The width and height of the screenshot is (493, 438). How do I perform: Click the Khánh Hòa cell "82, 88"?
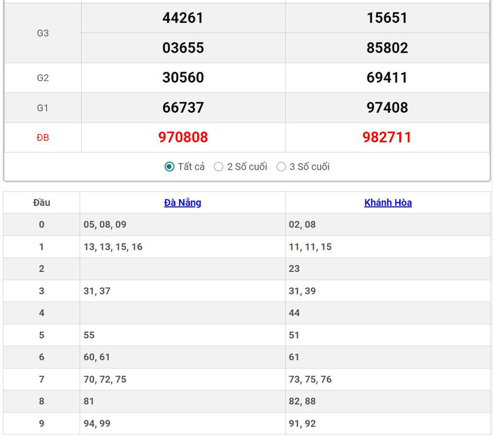(302, 401)
